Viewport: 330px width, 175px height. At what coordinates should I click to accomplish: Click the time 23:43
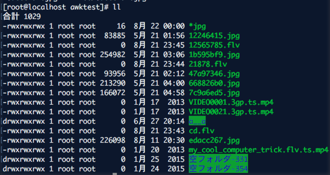tap(174, 131)
